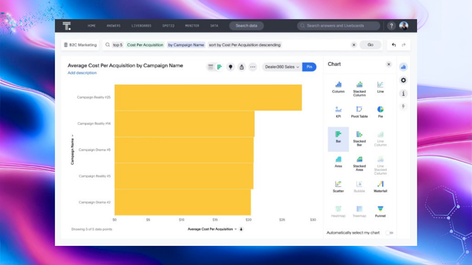The image size is (472, 265).
Task: Open the info icon in right sidebar
Action: 403,93
